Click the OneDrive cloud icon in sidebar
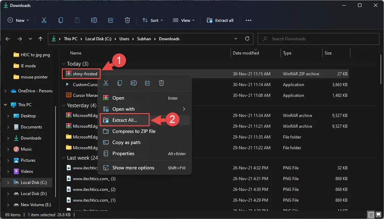 (14, 91)
